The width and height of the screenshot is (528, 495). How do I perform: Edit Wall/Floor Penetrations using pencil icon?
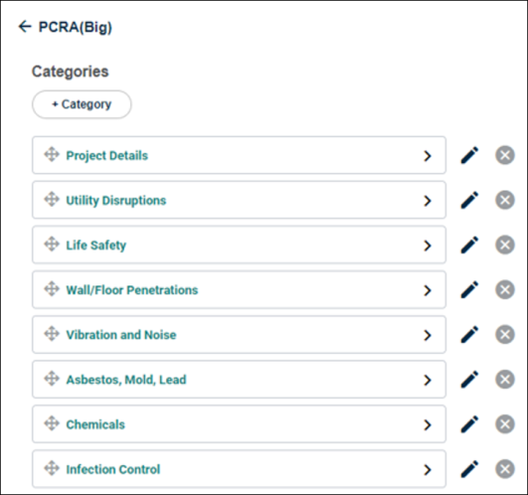click(469, 289)
